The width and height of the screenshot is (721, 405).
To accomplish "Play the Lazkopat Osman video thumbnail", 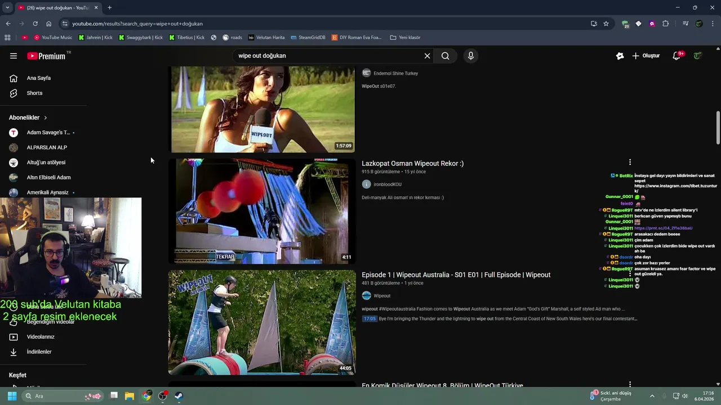I will pyautogui.click(x=262, y=211).
